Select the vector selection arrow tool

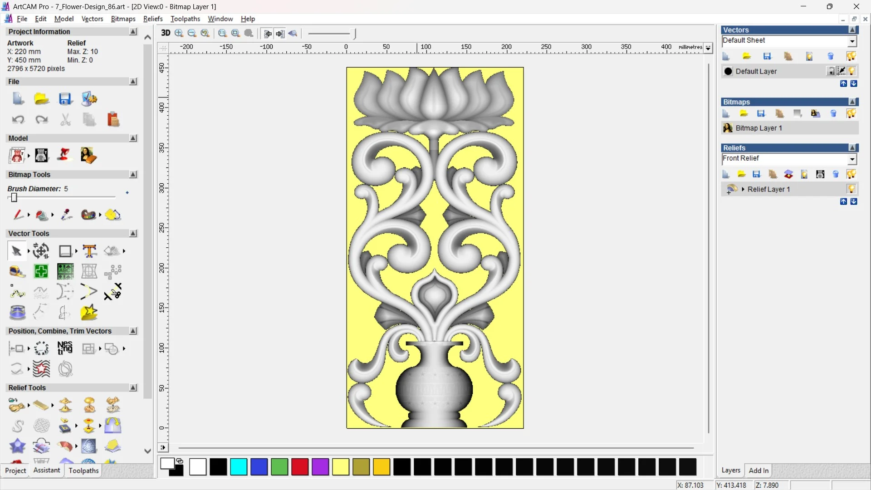16,251
